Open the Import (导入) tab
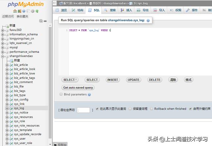This screenshot has height=146, width=212. click(x=159, y=10)
